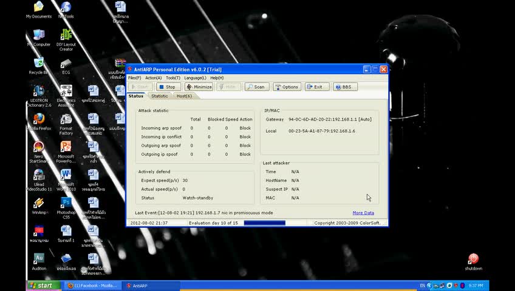Click the 9:37 PM system clock

476,286
